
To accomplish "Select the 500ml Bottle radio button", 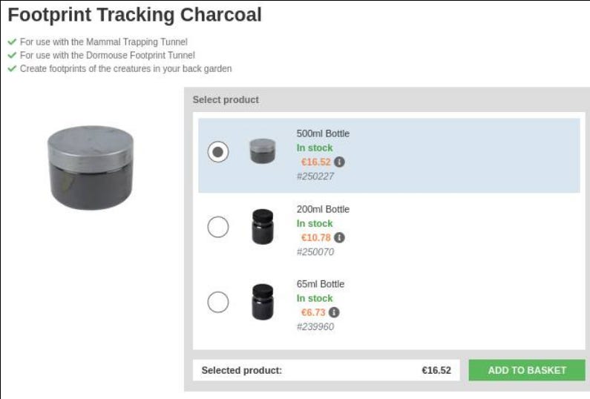I will 217,152.
